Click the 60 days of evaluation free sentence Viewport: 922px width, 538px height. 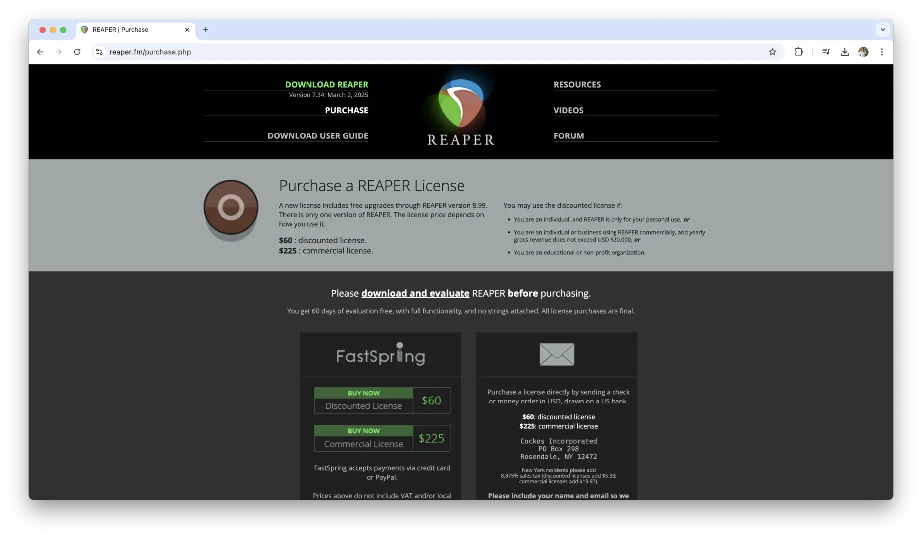(461, 311)
